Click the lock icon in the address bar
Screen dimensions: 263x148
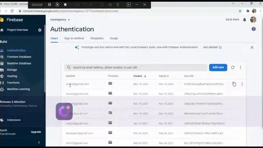20,11
